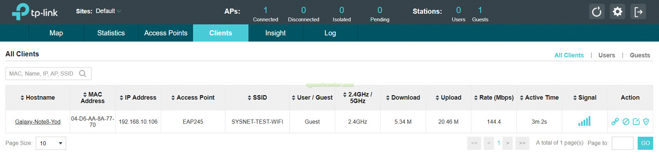Show the All Clients filter
Screen dimensions: 659x168
[569, 55]
